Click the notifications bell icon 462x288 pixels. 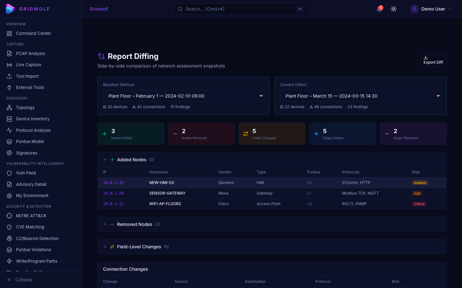[379, 9]
